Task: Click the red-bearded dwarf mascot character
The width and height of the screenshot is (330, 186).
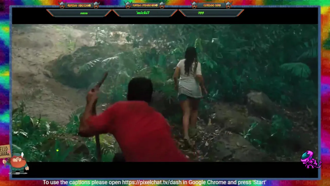Action: coord(18,163)
